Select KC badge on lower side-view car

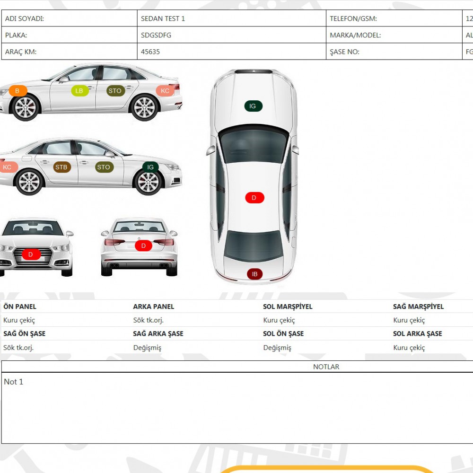click(x=8, y=167)
